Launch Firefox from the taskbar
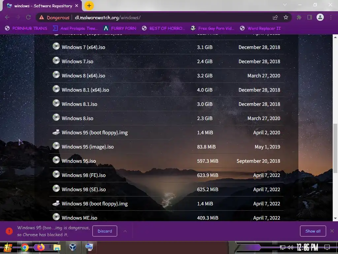This screenshot has height=254, width=338. click(41, 247)
